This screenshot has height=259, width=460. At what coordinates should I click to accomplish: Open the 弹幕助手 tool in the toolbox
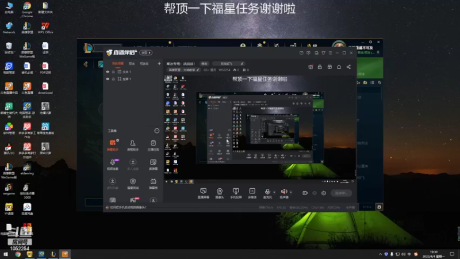coord(113,145)
